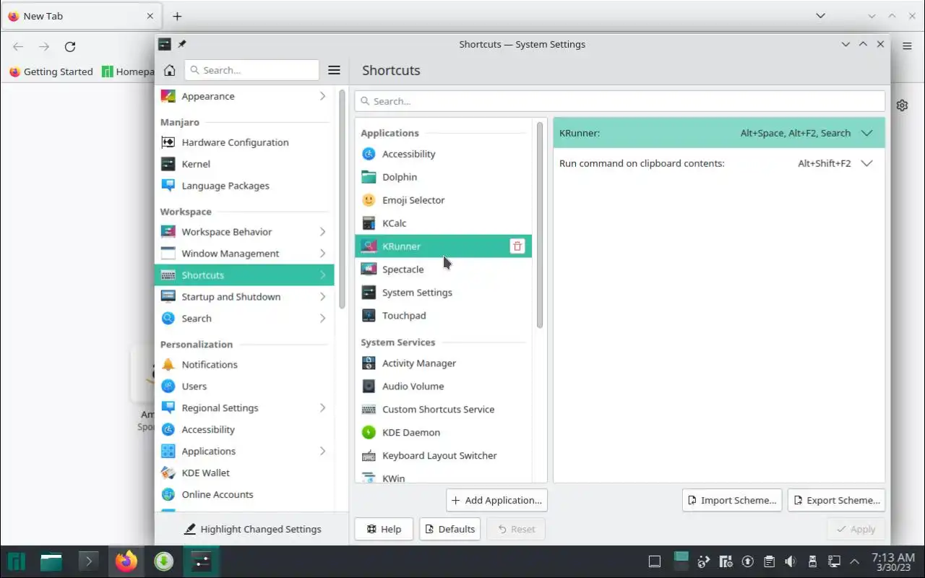925x578 pixels.
Task: Click the Add Application button
Action: coord(496,500)
